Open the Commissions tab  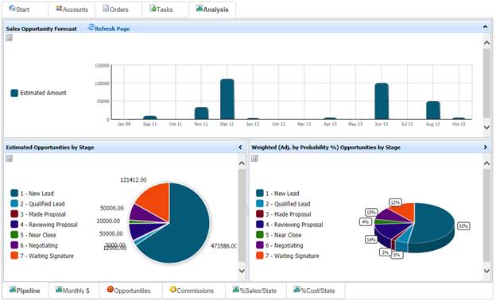click(x=194, y=290)
